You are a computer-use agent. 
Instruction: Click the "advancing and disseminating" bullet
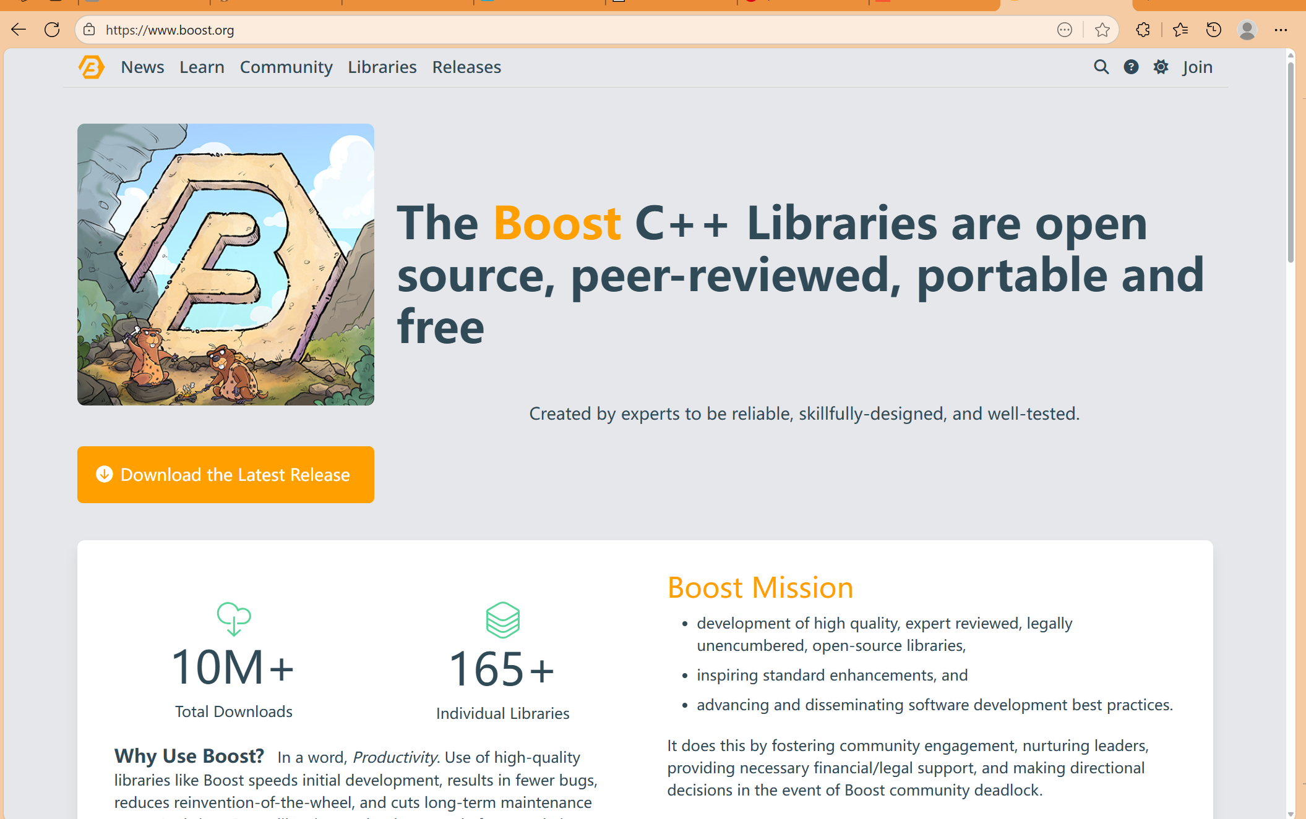coord(935,705)
